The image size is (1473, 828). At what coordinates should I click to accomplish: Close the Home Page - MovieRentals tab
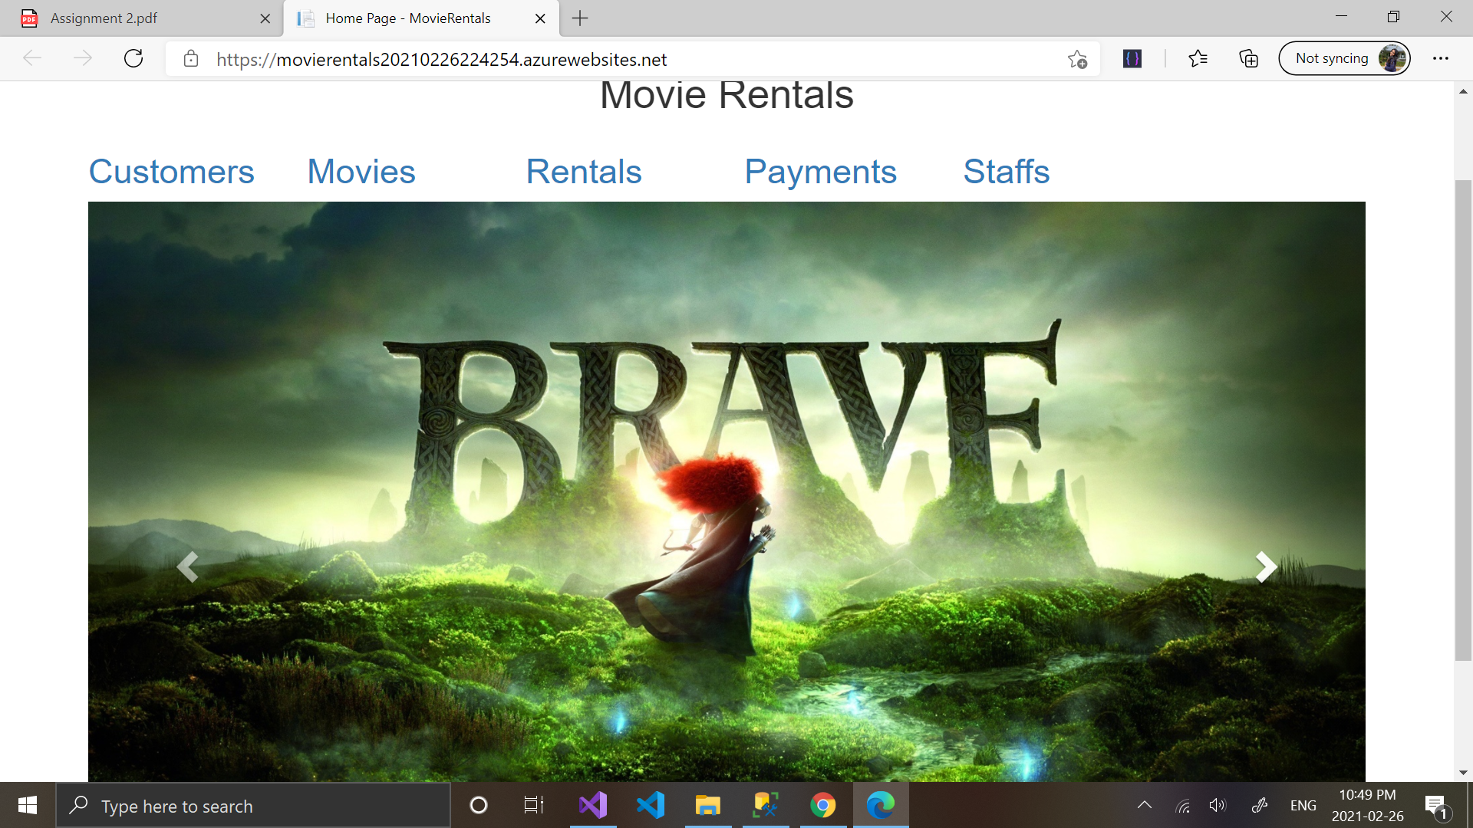coord(540,18)
